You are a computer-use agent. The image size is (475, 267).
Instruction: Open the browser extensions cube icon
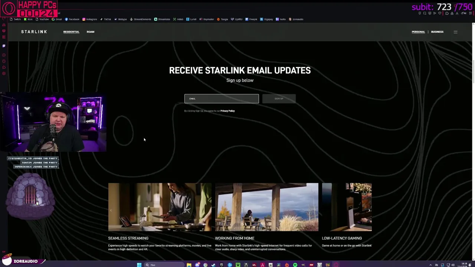[447, 13]
